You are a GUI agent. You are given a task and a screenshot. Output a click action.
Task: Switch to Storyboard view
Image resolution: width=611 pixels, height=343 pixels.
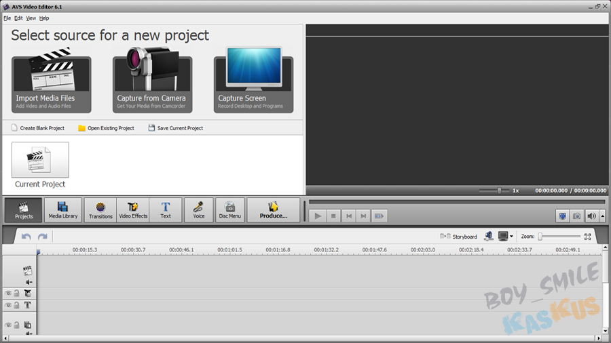(x=459, y=237)
